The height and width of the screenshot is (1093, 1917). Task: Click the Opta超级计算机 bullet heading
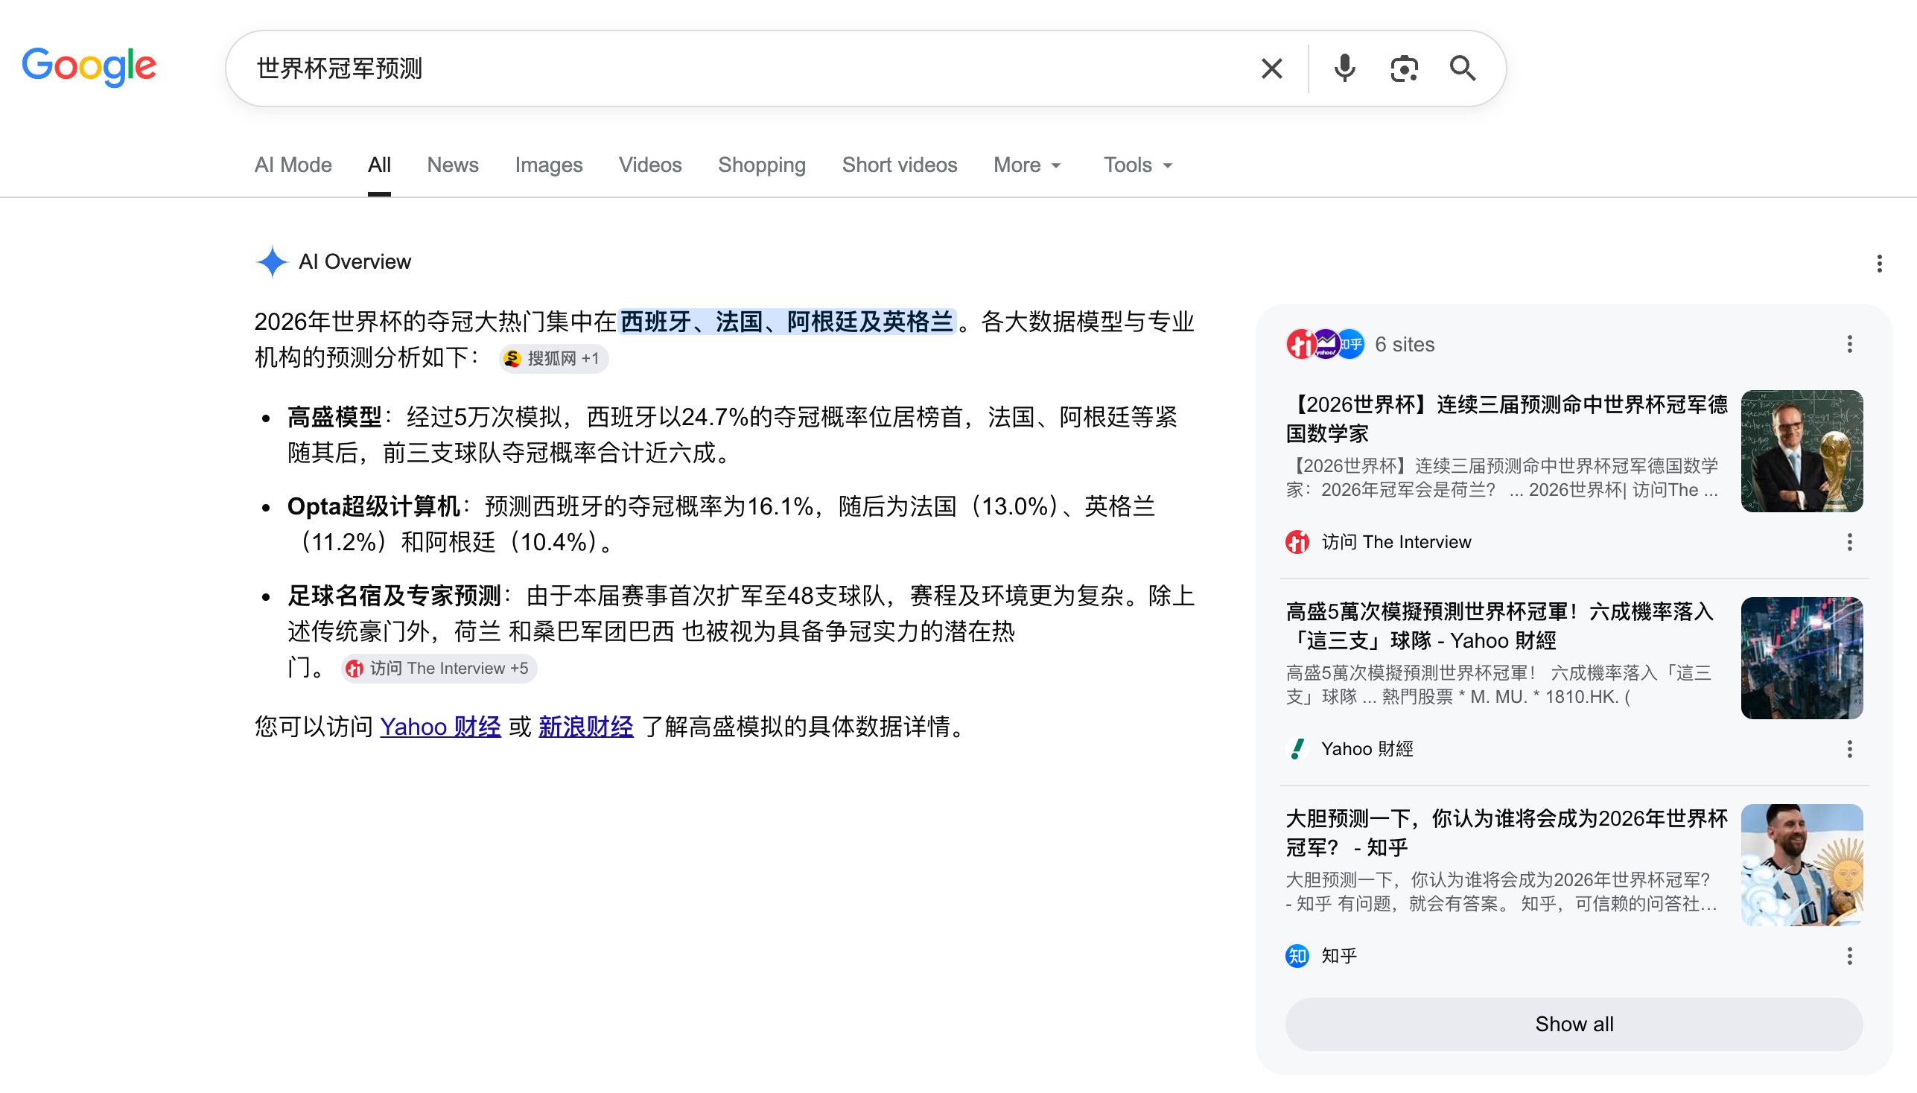pos(373,507)
